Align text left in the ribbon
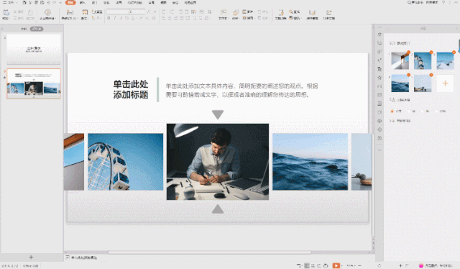This screenshot has height=269, width=460. click(x=164, y=18)
